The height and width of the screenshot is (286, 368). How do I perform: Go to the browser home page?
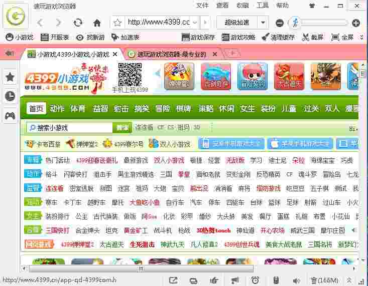click(x=97, y=23)
